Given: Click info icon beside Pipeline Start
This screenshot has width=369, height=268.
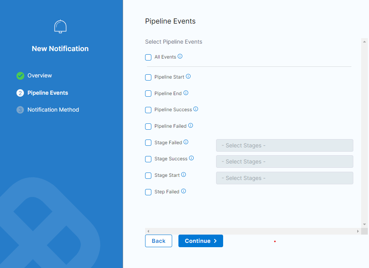Looking at the screenshot, I should [x=188, y=77].
